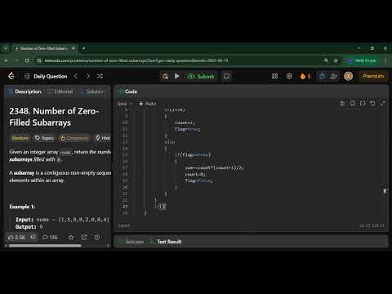Go back in browser

(x=7, y=60)
